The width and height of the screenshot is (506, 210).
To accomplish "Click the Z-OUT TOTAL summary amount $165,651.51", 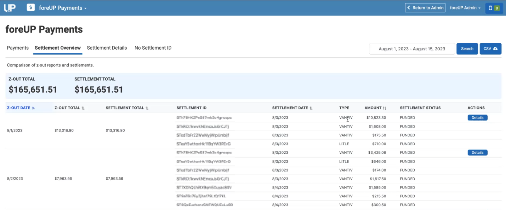I will tap(33, 90).
